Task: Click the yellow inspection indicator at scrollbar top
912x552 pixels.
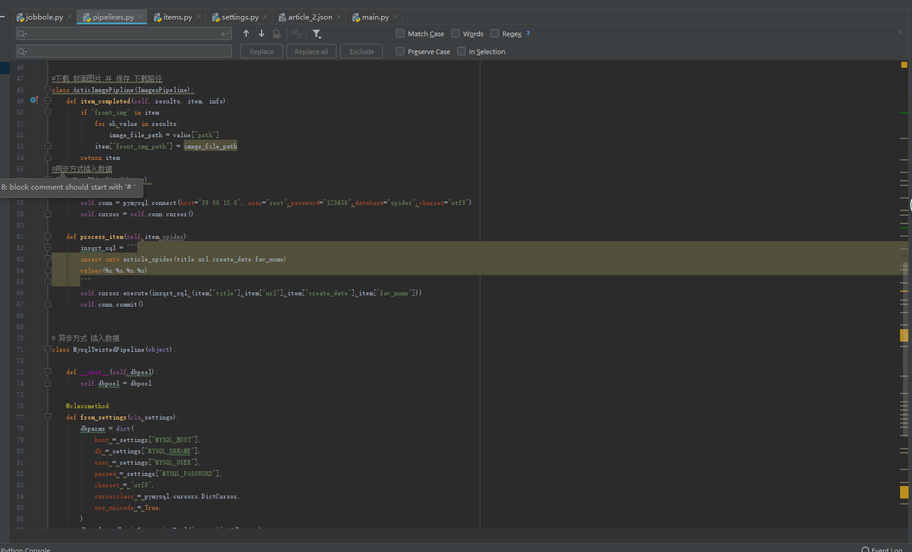Action: click(904, 65)
